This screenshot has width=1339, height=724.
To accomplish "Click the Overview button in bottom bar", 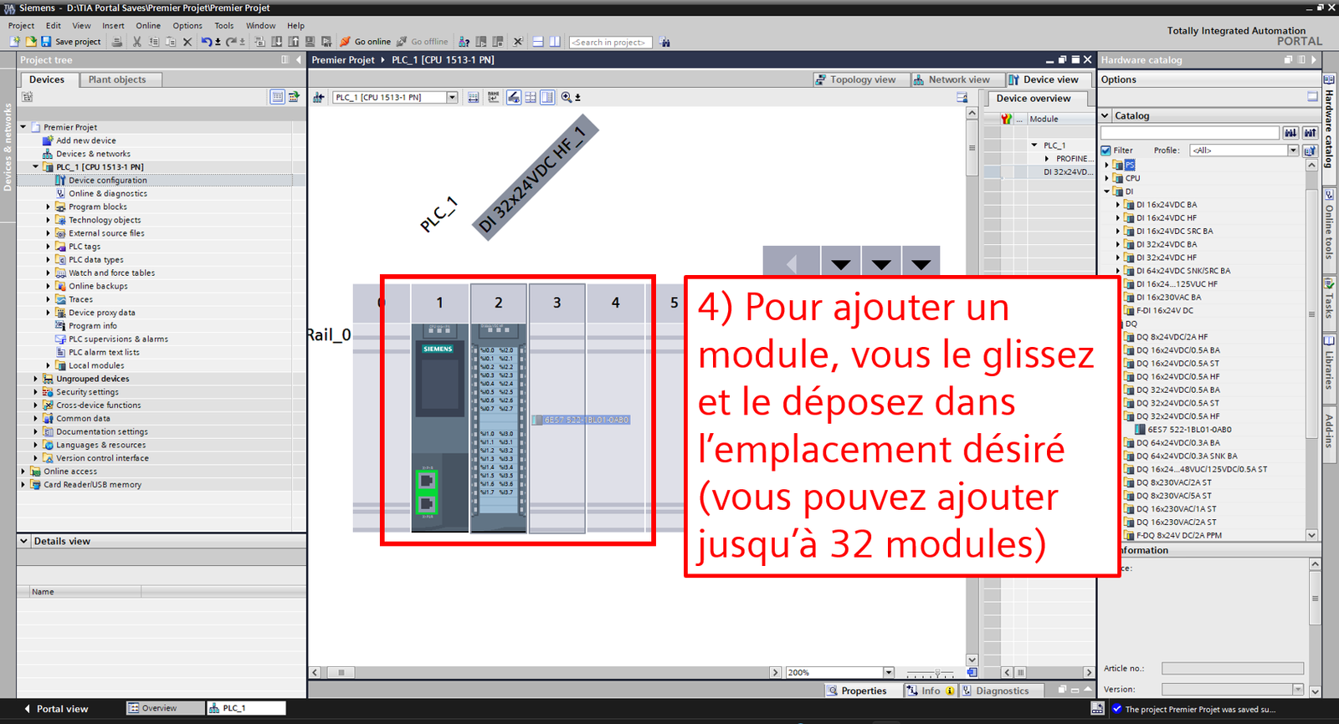I will [x=165, y=708].
